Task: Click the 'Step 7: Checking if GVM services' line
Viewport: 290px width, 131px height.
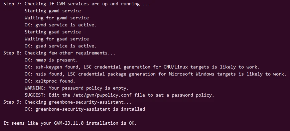Action: pos(77,4)
